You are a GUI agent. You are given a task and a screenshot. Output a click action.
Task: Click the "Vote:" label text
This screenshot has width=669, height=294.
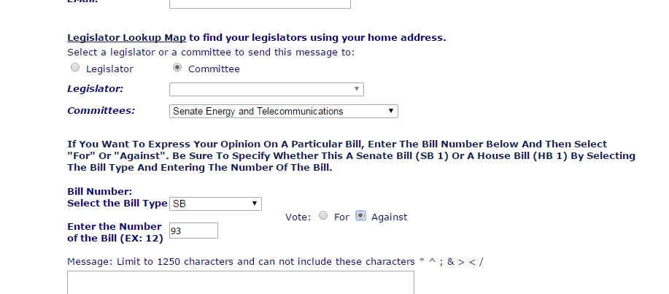[298, 217]
